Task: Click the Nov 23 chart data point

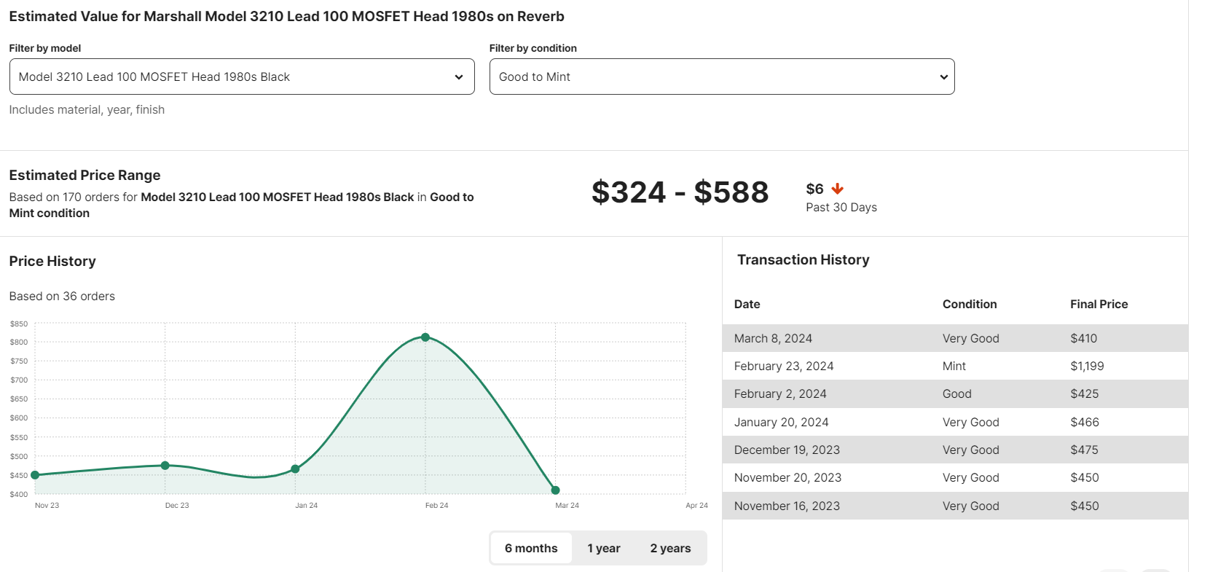Action: click(x=35, y=475)
